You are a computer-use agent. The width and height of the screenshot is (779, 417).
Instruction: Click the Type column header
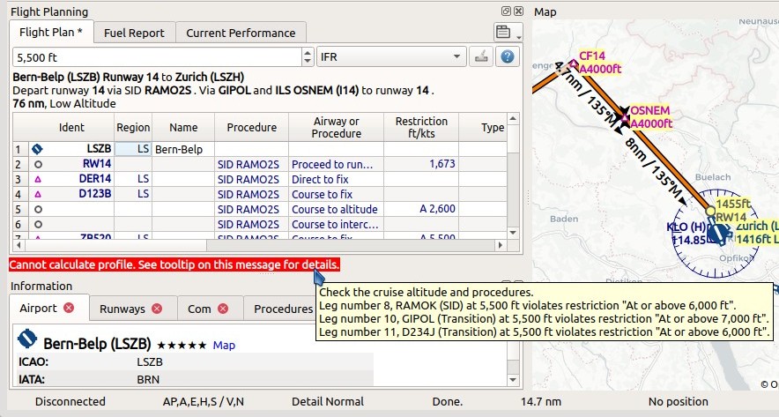coord(483,127)
